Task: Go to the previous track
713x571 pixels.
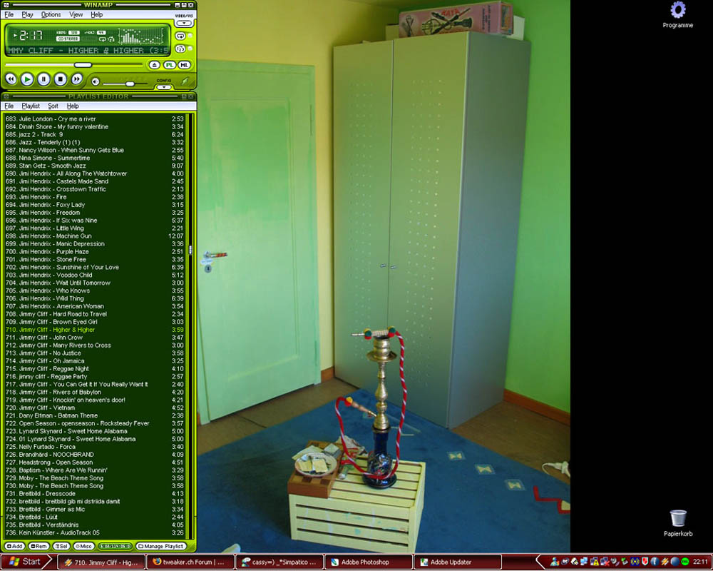Action: [x=11, y=79]
